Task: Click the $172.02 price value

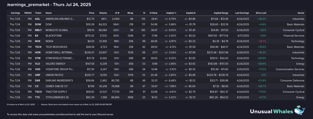Action: click(90, 36)
